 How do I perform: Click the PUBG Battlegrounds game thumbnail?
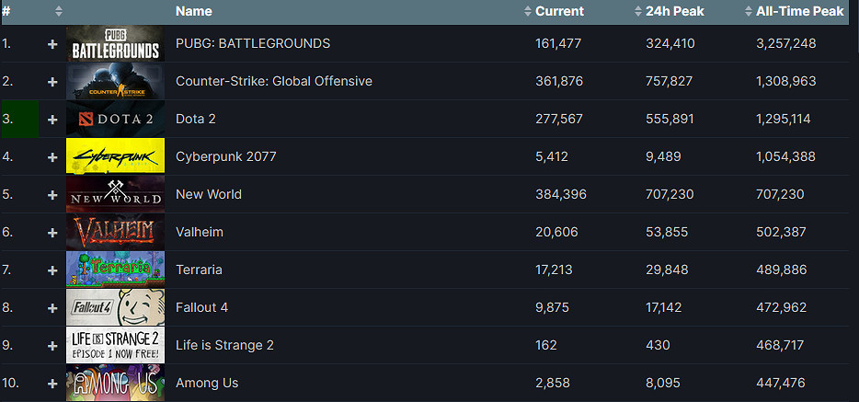(x=115, y=44)
